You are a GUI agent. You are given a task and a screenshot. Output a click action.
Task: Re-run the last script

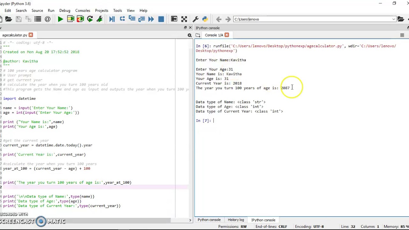(x=90, y=19)
